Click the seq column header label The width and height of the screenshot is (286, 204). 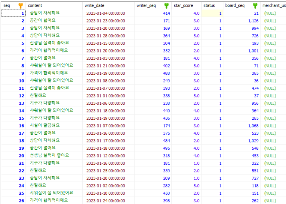coord(7,5)
